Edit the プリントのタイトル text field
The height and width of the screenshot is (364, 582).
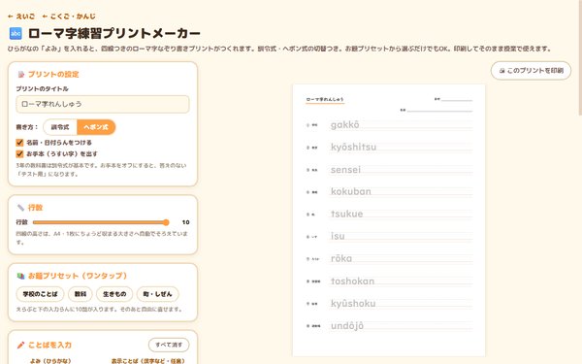click(103, 104)
